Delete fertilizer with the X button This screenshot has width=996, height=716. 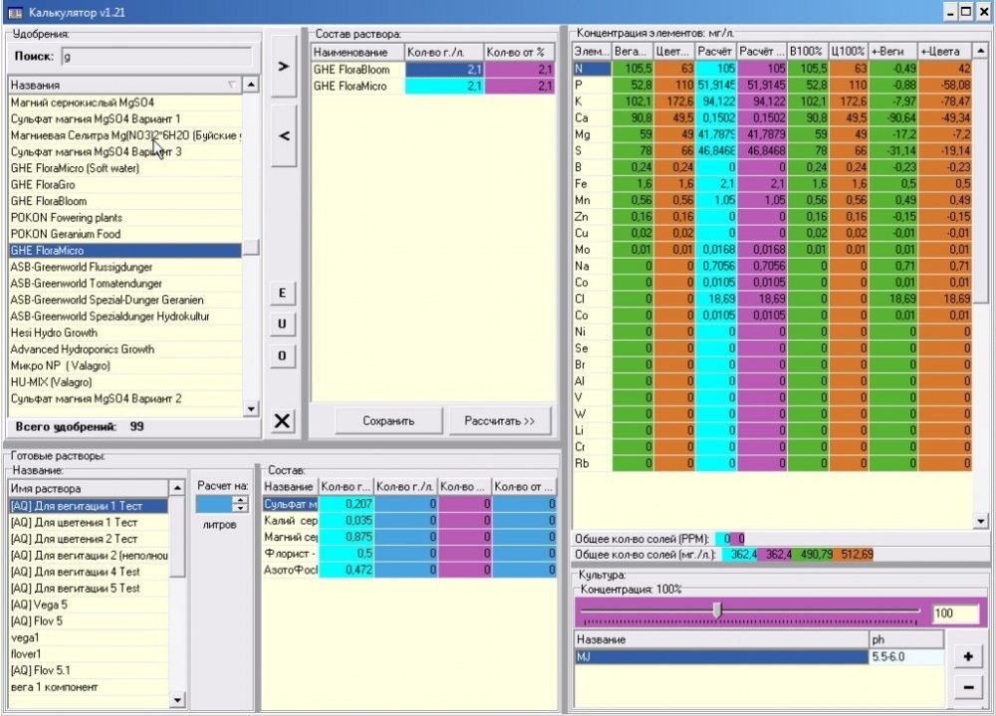[x=282, y=420]
